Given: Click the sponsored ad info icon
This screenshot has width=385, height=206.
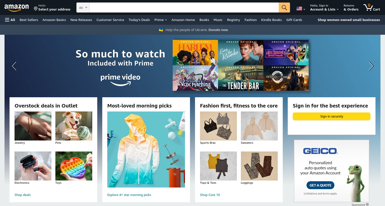Looking at the screenshot, I should click(x=367, y=204).
